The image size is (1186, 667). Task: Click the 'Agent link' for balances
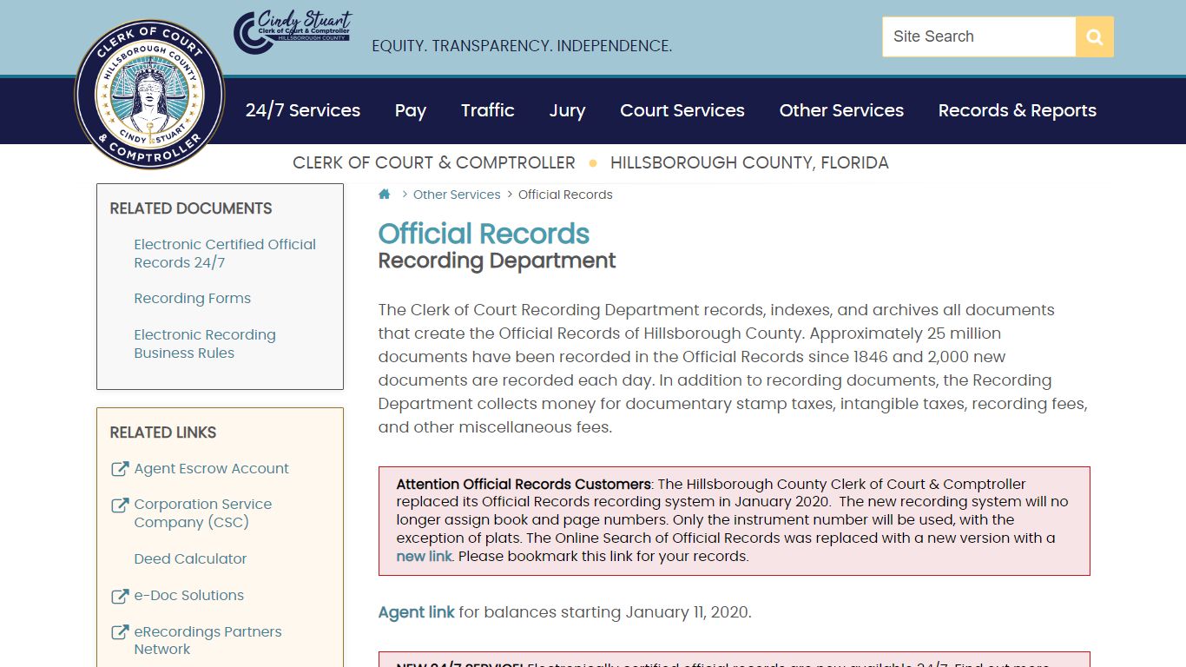tap(417, 612)
